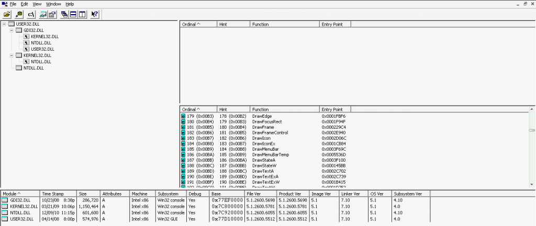Image resolution: width=536 pixels, height=226 pixels.
Task: Collapse the GDI32.DLL tree node
Action: (x=12, y=30)
